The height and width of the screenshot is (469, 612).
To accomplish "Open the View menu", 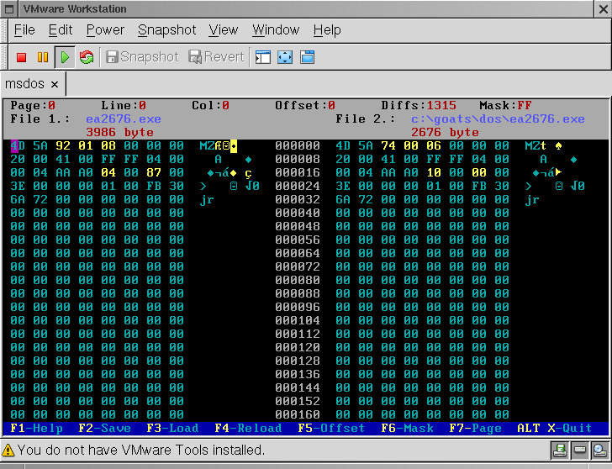I will [224, 30].
